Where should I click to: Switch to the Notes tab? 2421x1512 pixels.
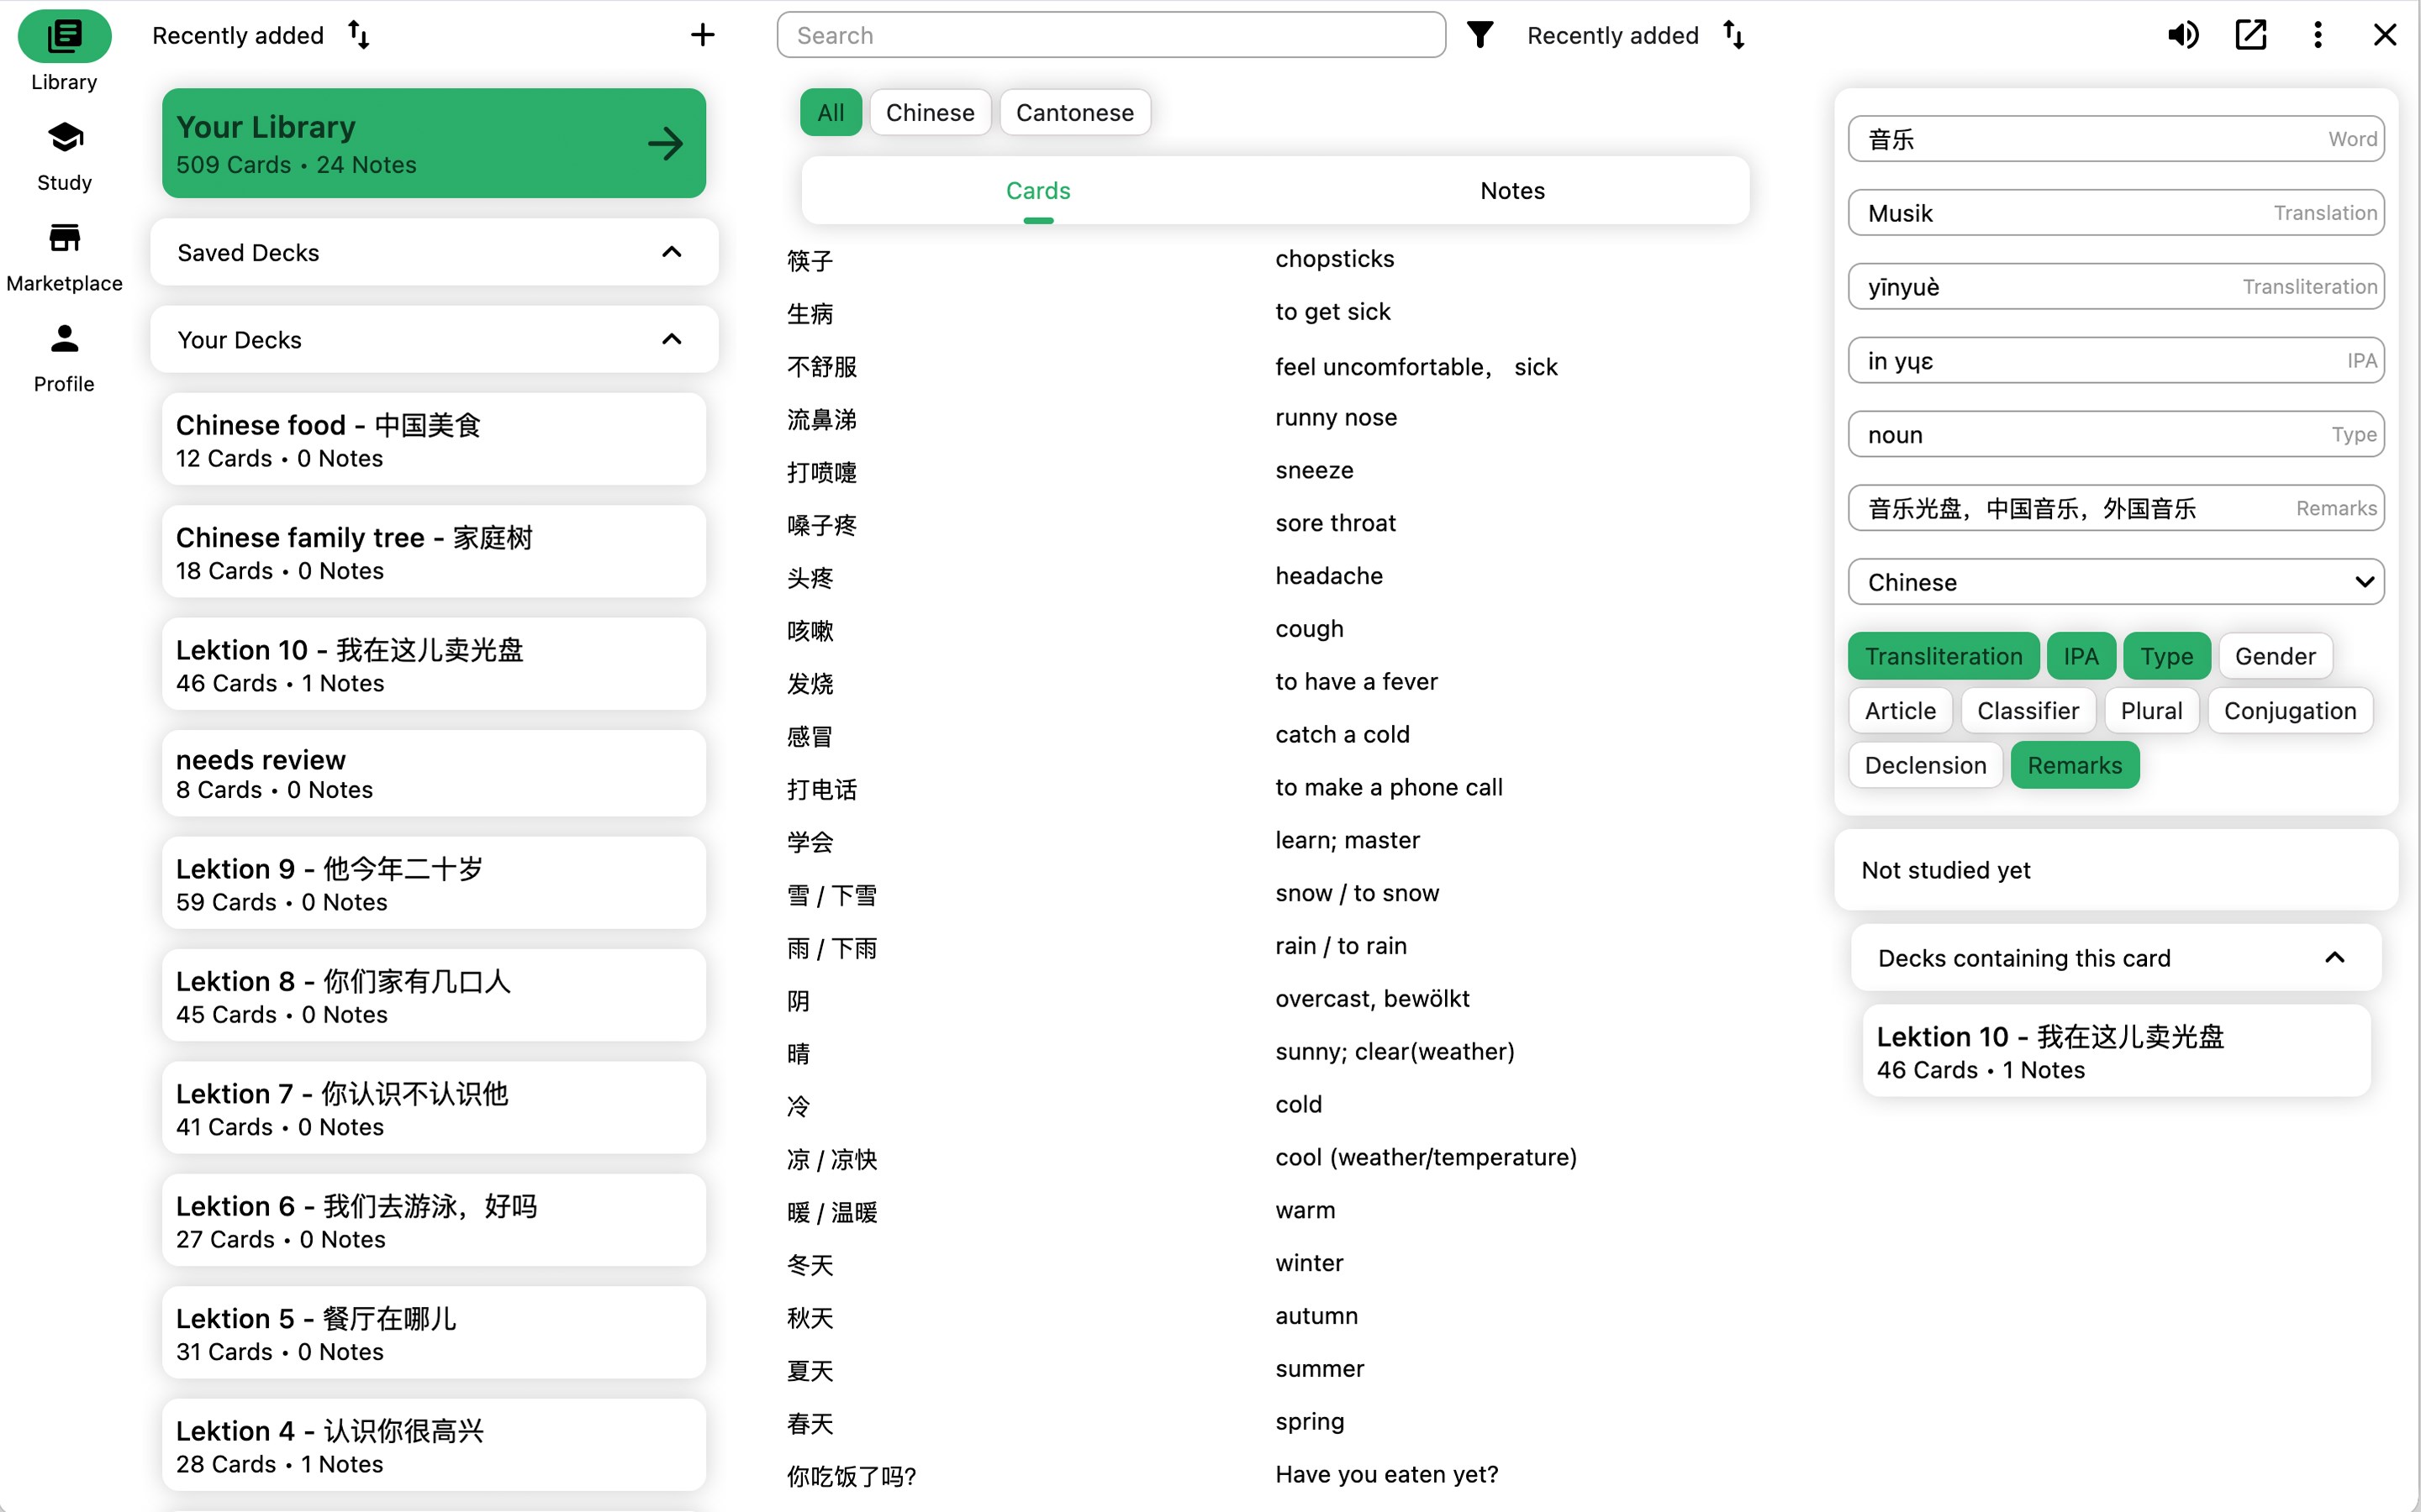[1512, 191]
